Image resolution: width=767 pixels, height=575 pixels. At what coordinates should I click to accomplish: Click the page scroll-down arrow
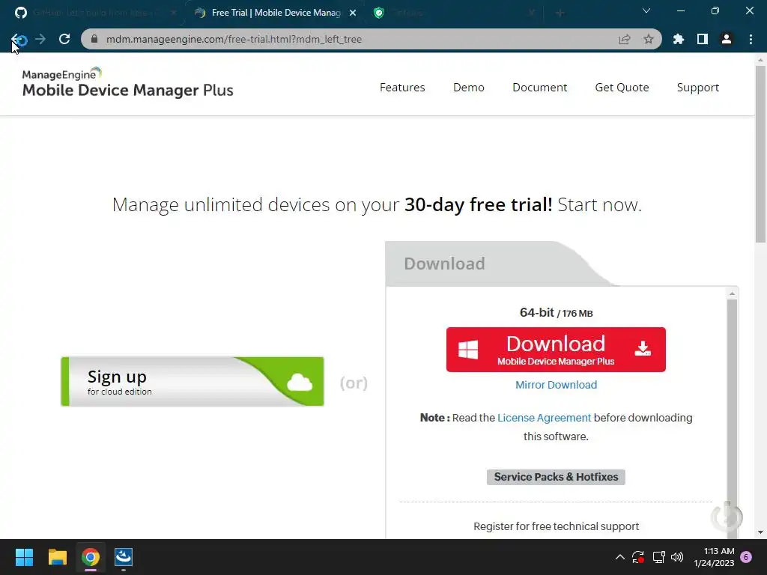[x=760, y=532]
